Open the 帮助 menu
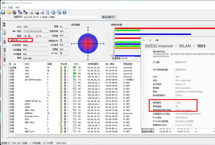 (x=18, y=7)
